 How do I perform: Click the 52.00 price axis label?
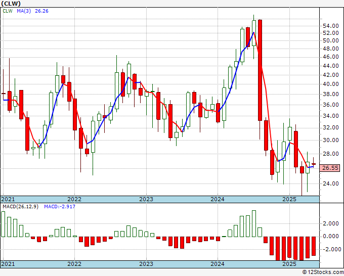click(331, 33)
